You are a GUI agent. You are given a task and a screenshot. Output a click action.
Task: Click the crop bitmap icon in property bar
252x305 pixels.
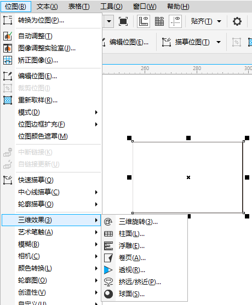pyautogui.click(x=237, y=42)
